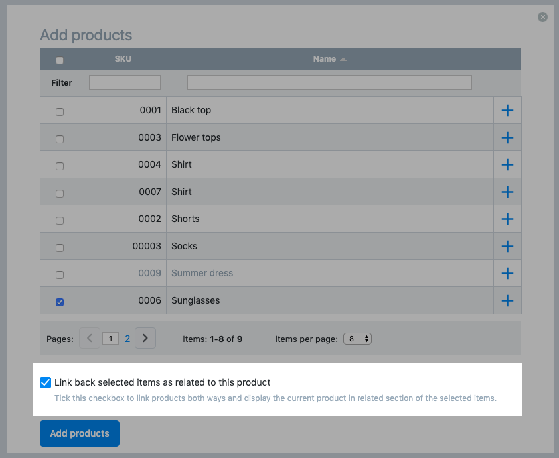Check the Black top row checkbox
559x458 pixels.
tap(60, 112)
